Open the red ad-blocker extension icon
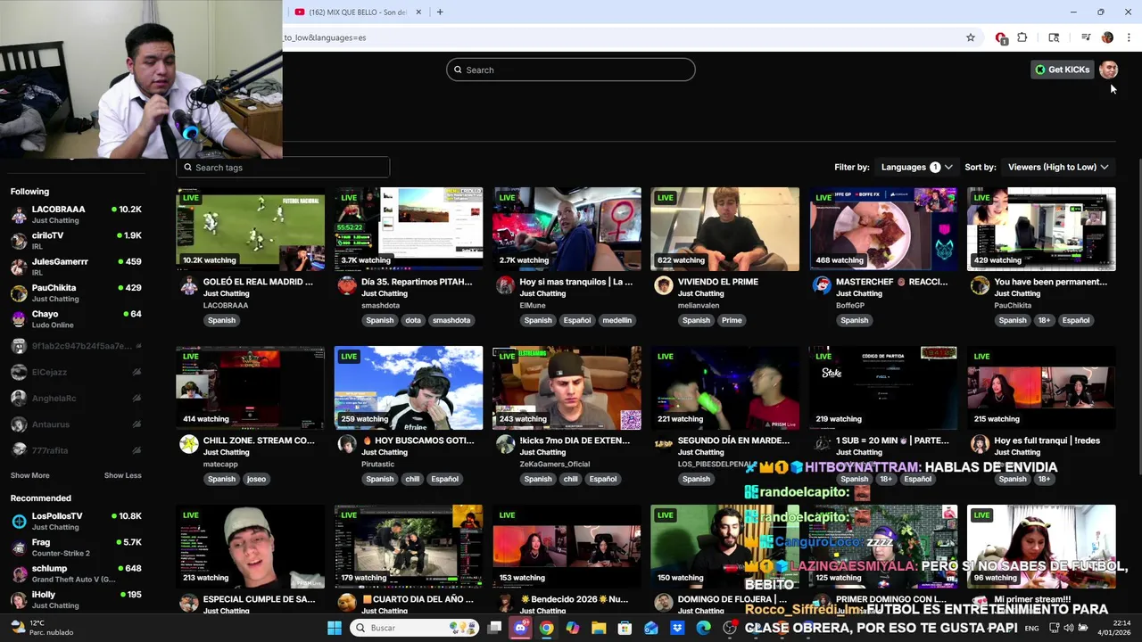Screen dimensions: 1142x642 click(x=1001, y=37)
